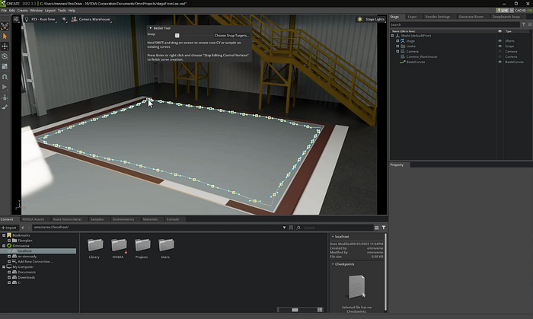Toggle the Snap checkbox in Bezier Tool

(177, 35)
